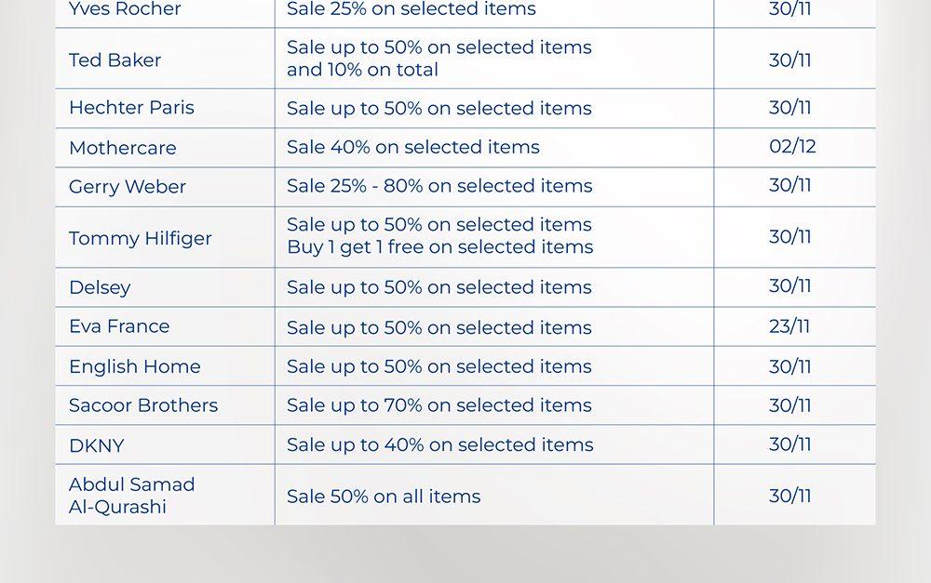
Task: Select the Mothercare row label
Action: 122,148
